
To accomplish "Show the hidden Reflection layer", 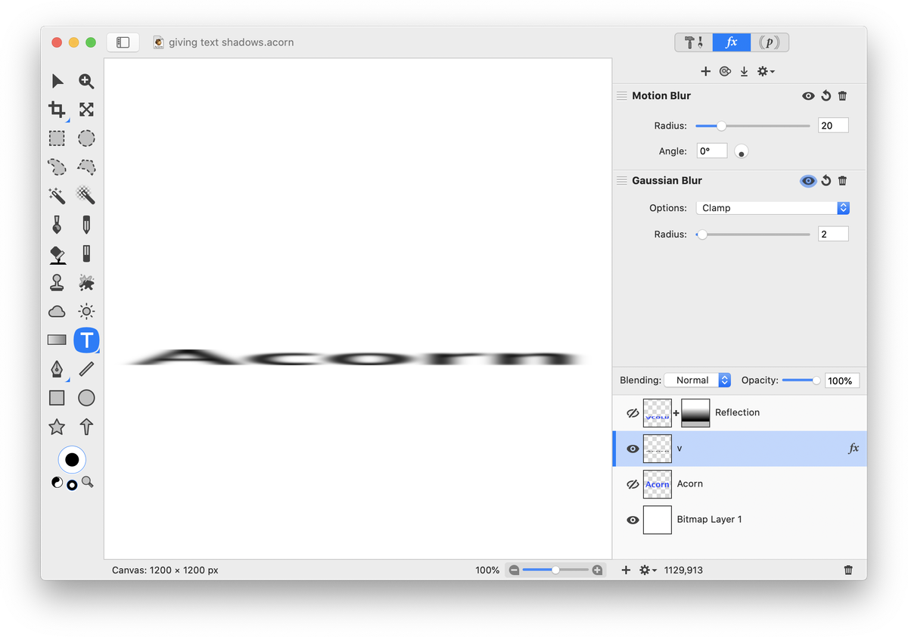I will click(x=633, y=413).
